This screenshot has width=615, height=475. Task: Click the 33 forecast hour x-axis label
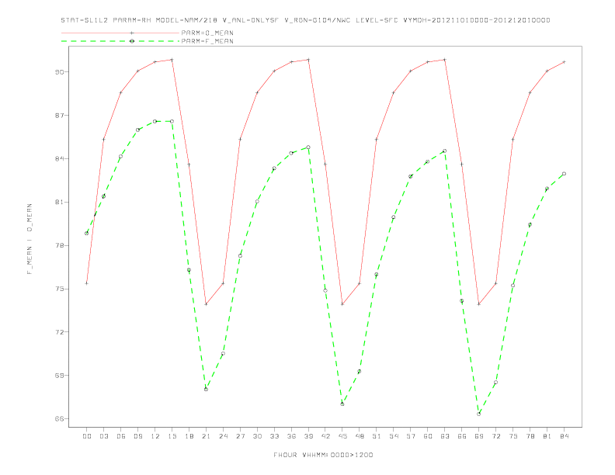274,436
